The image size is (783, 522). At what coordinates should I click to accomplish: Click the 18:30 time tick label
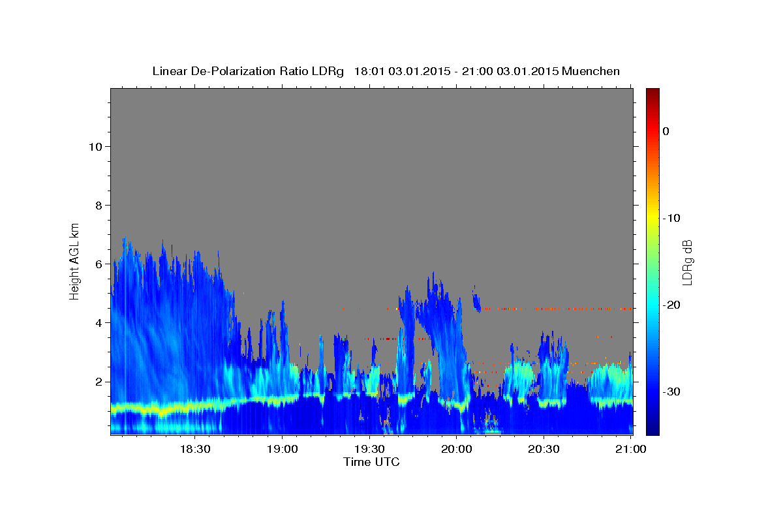[x=194, y=449]
